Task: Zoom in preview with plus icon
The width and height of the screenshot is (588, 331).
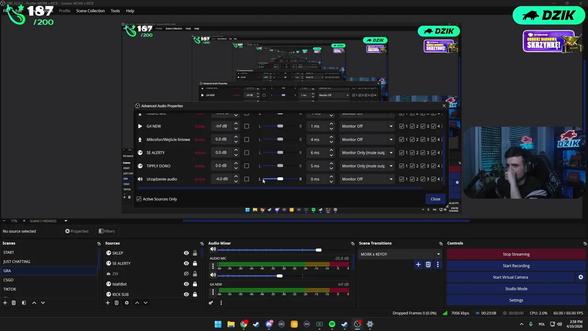Action: 24,221
